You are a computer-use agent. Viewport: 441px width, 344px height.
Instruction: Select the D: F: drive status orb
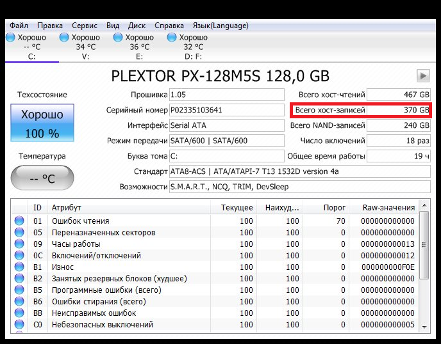click(x=172, y=37)
